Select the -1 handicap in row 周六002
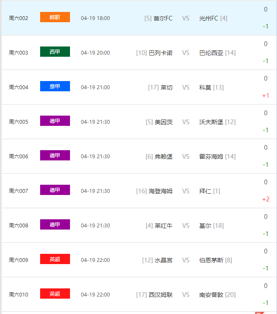The width and height of the screenshot is (277, 314). 265,26
